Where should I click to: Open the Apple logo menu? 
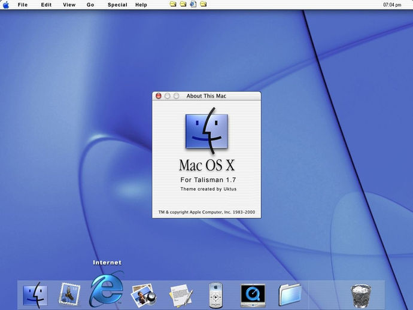tap(6, 5)
